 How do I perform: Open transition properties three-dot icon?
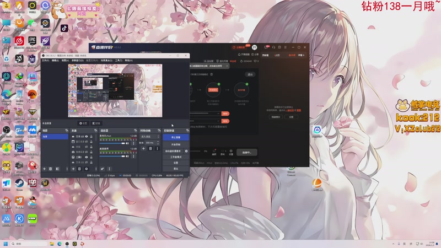[157, 148]
